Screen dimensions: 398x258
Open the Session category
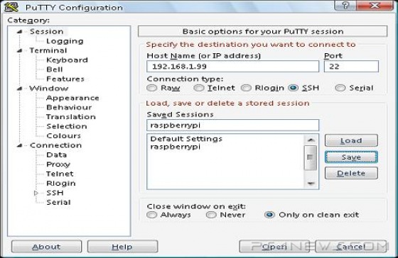47,32
